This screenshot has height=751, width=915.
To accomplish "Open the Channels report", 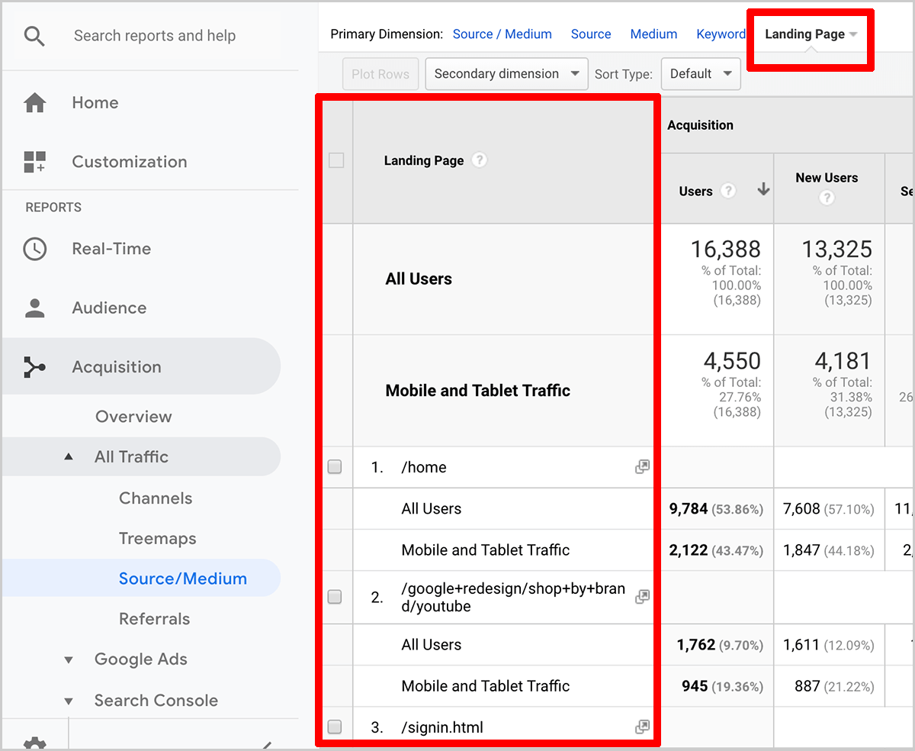I will tap(156, 498).
